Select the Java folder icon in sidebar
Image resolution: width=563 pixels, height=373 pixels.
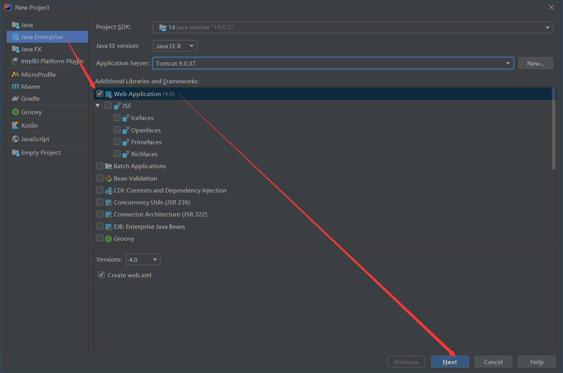pyautogui.click(x=15, y=25)
